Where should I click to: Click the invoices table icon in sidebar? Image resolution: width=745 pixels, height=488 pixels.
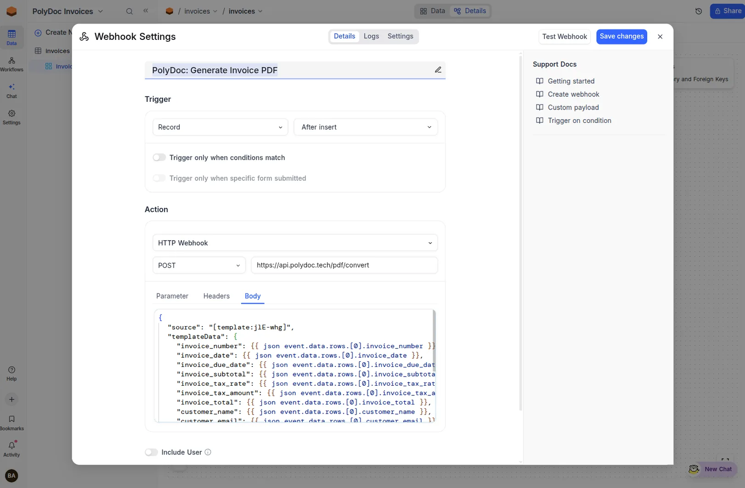(38, 51)
